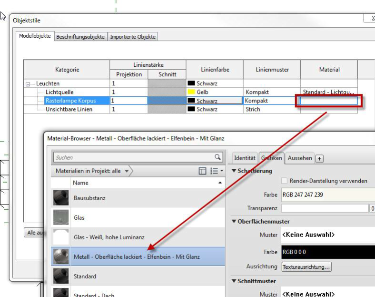
Task: Add a new asset tab with plus icon
Action: click(319, 159)
